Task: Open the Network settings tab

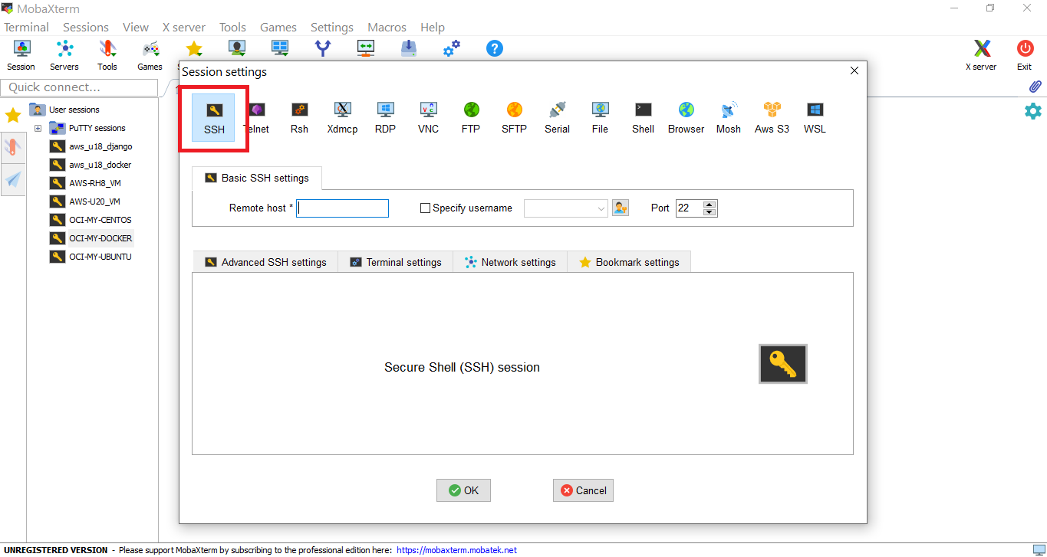Action: (510, 262)
